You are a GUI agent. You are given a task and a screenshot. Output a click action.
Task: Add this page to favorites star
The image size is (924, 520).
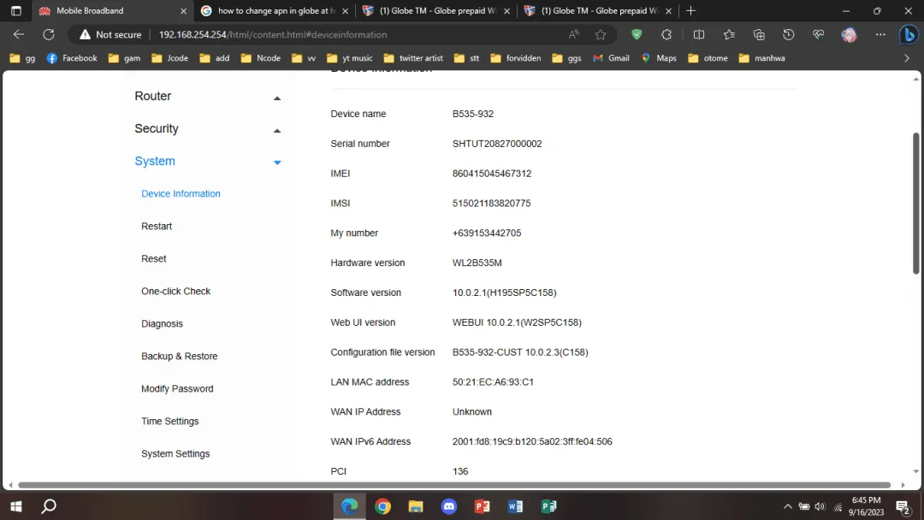pyautogui.click(x=601, y=35)
